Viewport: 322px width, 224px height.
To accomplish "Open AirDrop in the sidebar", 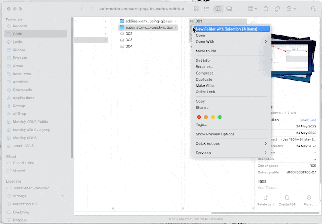I will point(36,114).
